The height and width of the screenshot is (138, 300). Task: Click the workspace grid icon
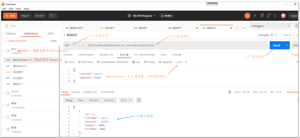(129, 16)
